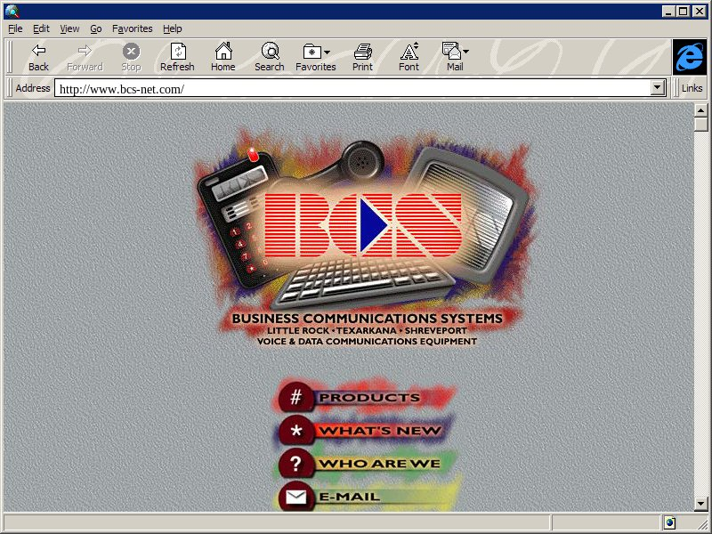The image size is (712, 534).
Task: Select the Font size icon
Action: click(x=409, y=52)
